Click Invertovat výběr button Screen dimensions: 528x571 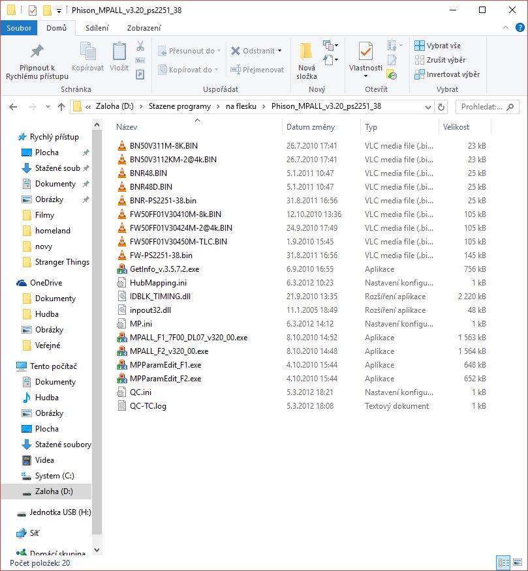point(447,74)
